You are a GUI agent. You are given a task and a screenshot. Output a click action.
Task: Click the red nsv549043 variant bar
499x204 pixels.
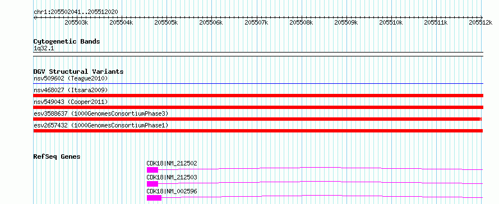tap(258, 107)
